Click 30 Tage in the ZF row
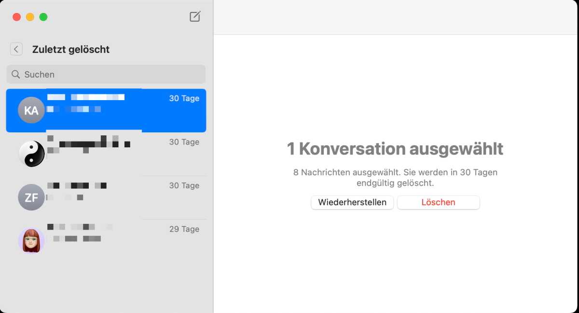The image size is (579, 313). click(x=184, y=185)
